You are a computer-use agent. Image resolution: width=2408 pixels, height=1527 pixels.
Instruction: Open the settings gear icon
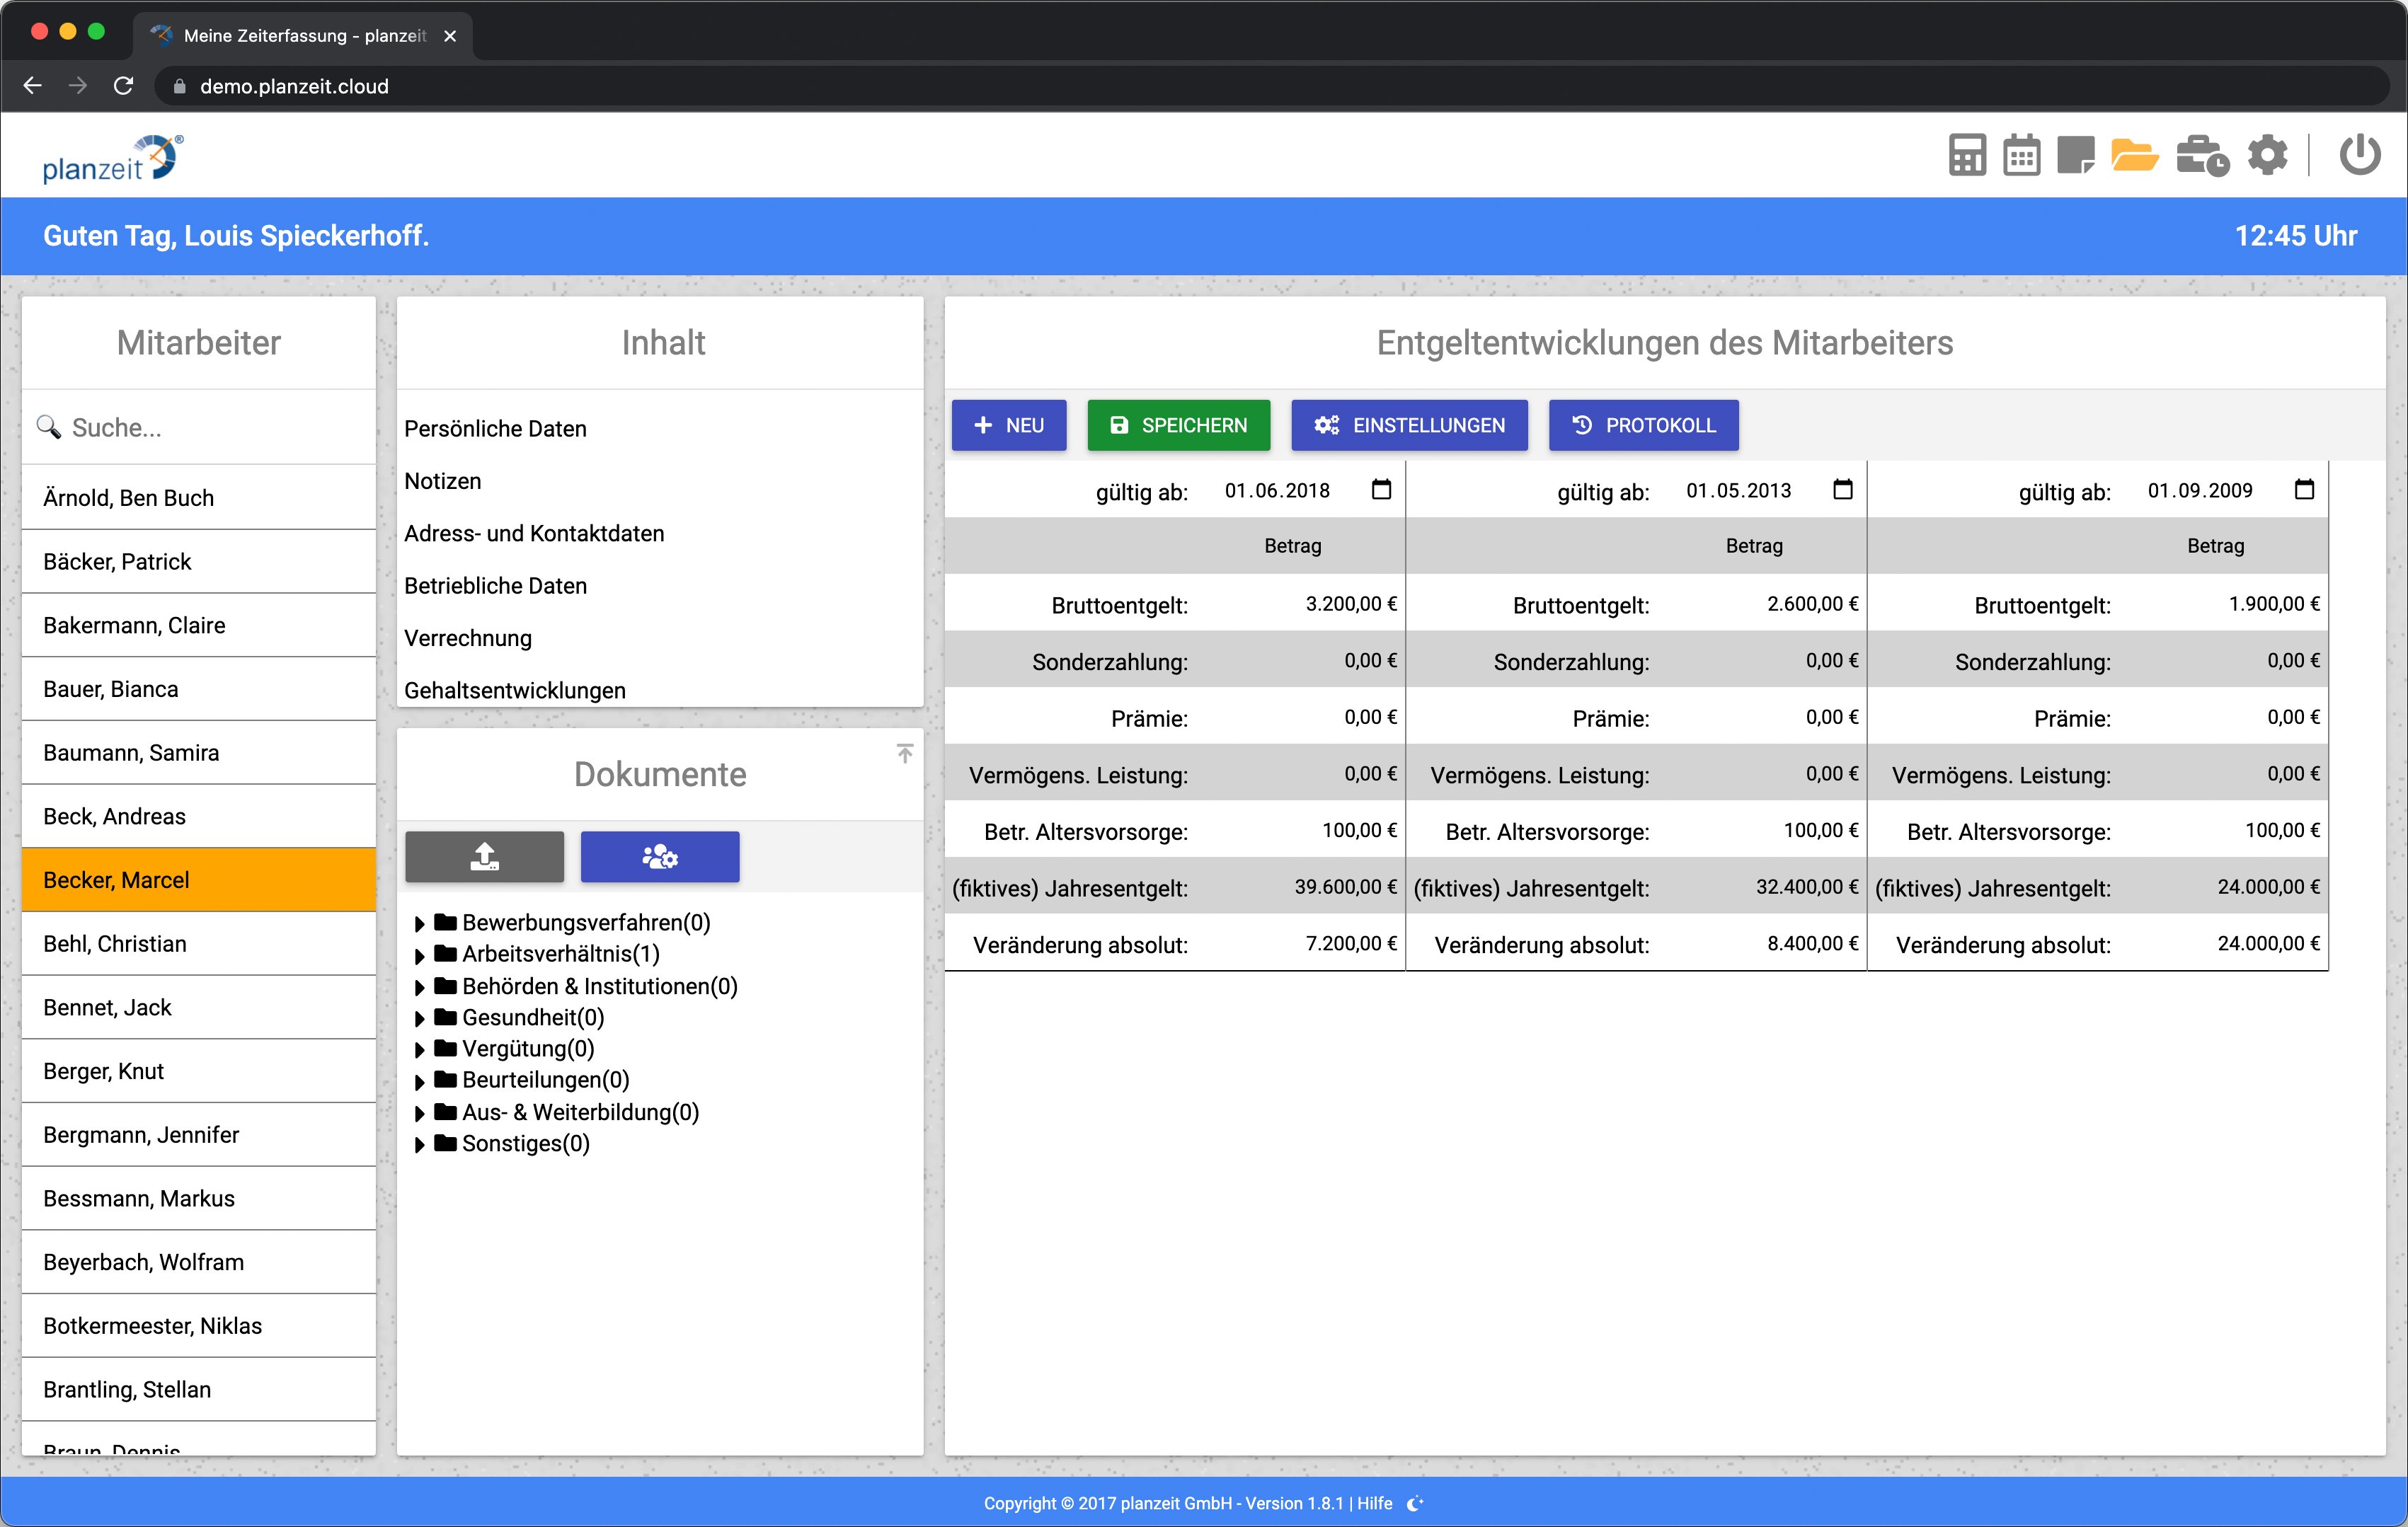tap(2267, 155)
